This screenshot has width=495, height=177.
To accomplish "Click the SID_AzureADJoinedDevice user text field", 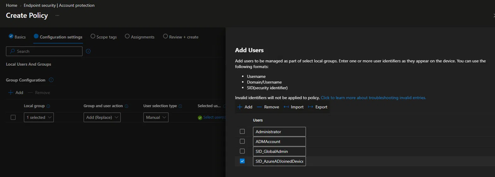I will pyautogui.click(x=279, y=161).
